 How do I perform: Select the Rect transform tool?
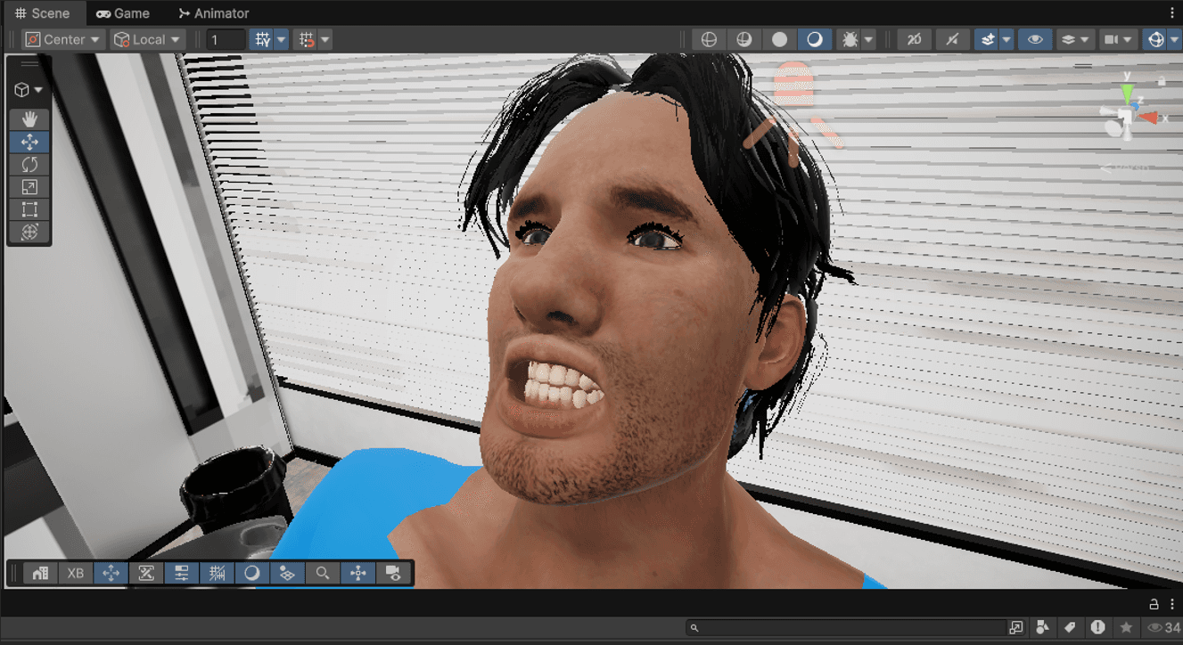point(29,209)
